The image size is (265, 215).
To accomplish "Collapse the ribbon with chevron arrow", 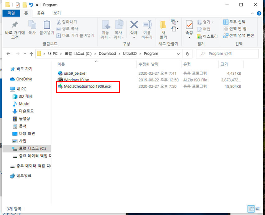I will click(252, 13).
